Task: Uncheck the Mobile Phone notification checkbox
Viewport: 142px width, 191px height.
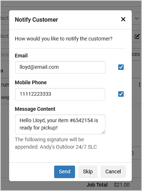Action: click(121, 94)
